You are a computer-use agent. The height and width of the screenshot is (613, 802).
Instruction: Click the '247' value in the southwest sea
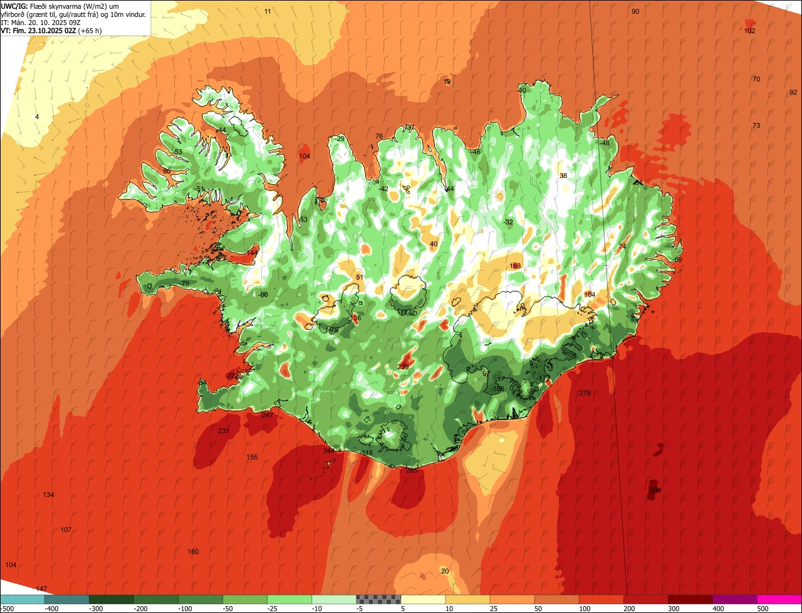(268, 415)
